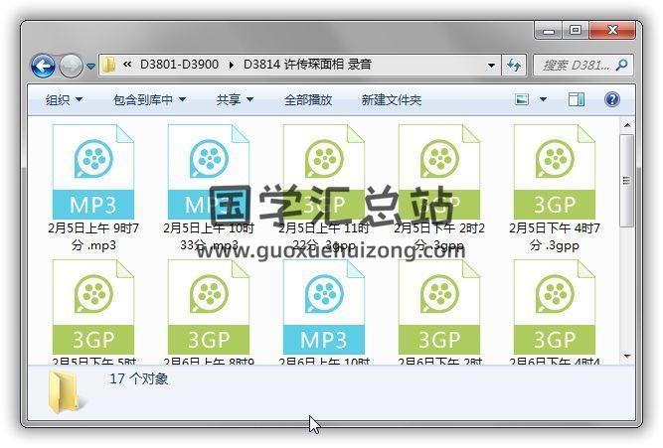
Task: Select D3814 许传琛面相 录音 path segment
Action: tap(307, 65)
